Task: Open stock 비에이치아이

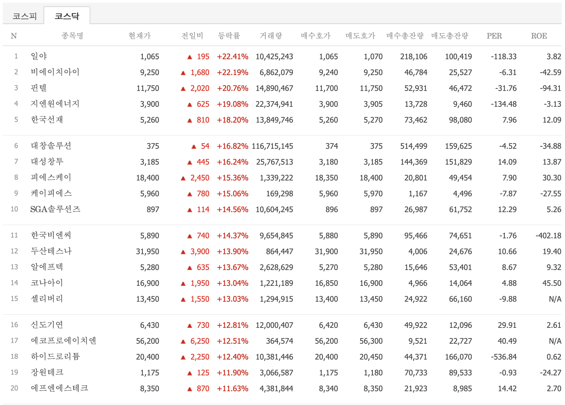Action: click(55, 72)
